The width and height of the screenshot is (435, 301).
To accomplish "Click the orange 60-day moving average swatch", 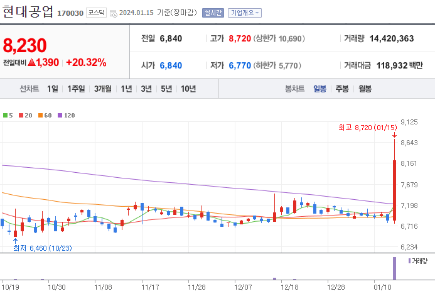I will tap(41, 115).
